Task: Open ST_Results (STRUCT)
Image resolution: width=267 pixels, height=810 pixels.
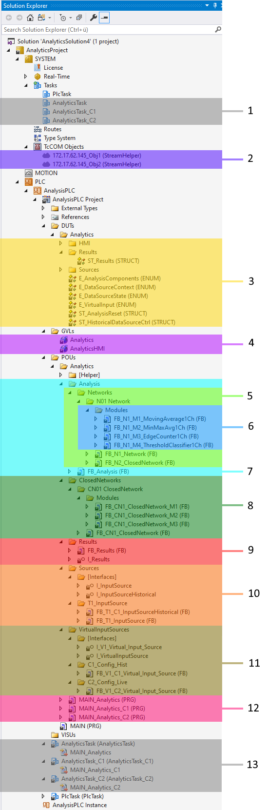Action: tap(114, 261)
